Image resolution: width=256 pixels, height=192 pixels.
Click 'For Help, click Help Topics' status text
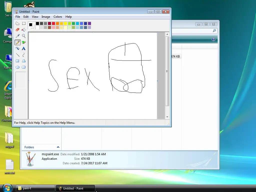(44, 122)
